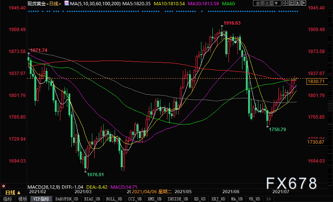
Task: Click the orange 1830.71 current price tag
Action: [317, 81]
